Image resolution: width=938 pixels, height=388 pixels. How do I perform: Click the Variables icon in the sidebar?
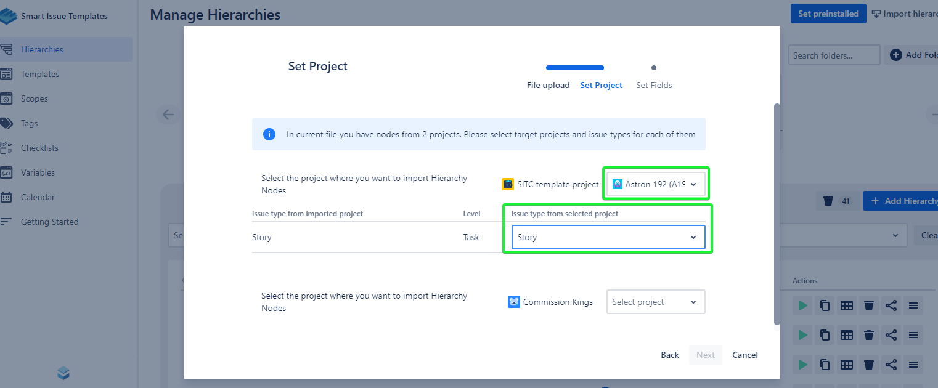[x=7, y=172]
